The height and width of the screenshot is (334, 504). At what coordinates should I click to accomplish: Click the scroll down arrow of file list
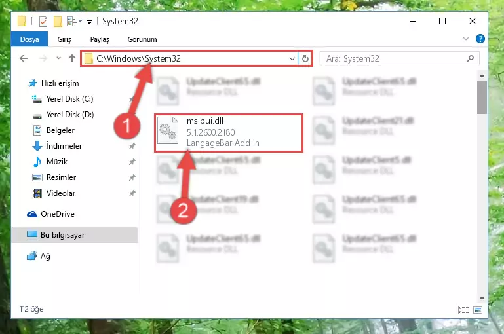click(482, 298)
